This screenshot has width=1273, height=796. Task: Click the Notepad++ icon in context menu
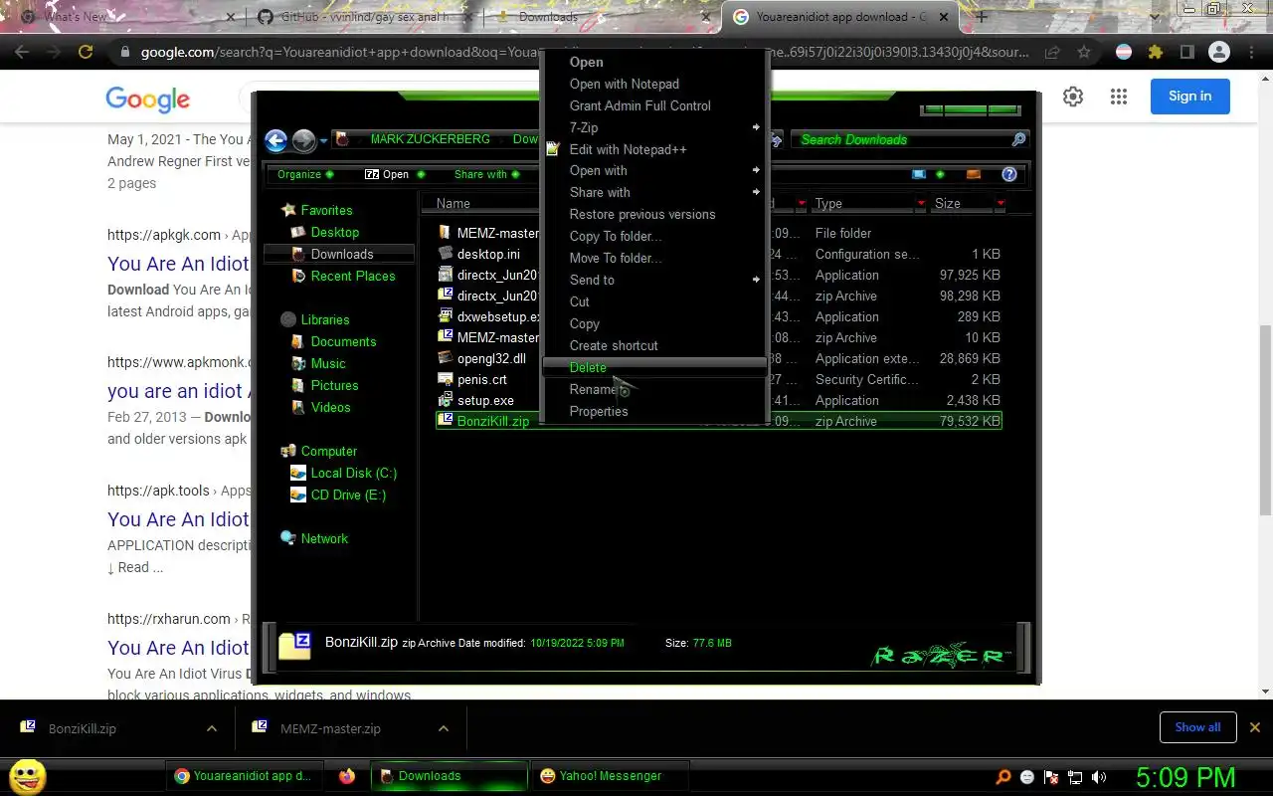(x=554, y=149)
